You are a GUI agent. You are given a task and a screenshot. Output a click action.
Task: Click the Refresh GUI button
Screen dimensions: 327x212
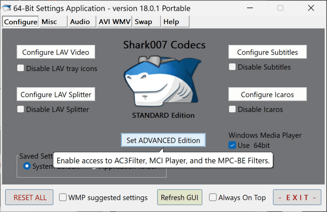pyautogui.click(x=180, y=198)
